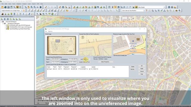Click the X-shaped icon in analysis toolbar
191x107 pixels.
pyautogui.click(x=98, y=7)
